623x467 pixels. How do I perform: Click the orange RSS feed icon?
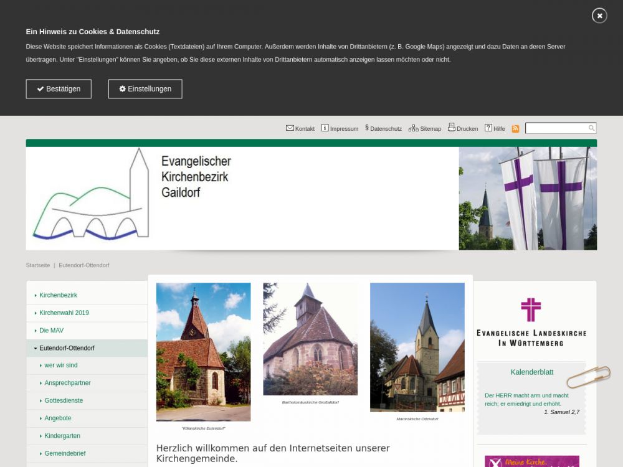pyautogui.click(x=515, y=129)
